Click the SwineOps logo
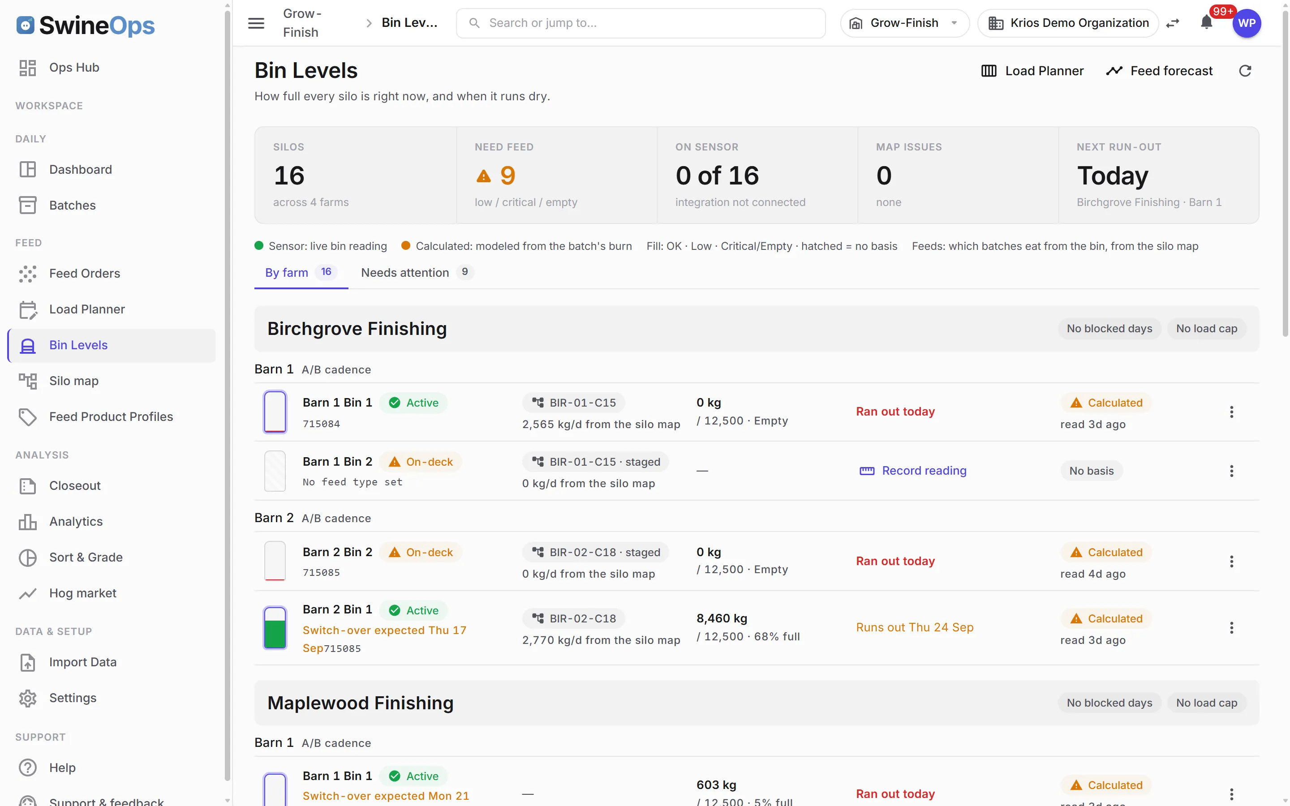Viewport: 1290px width, 806px height. coord(85,25)
